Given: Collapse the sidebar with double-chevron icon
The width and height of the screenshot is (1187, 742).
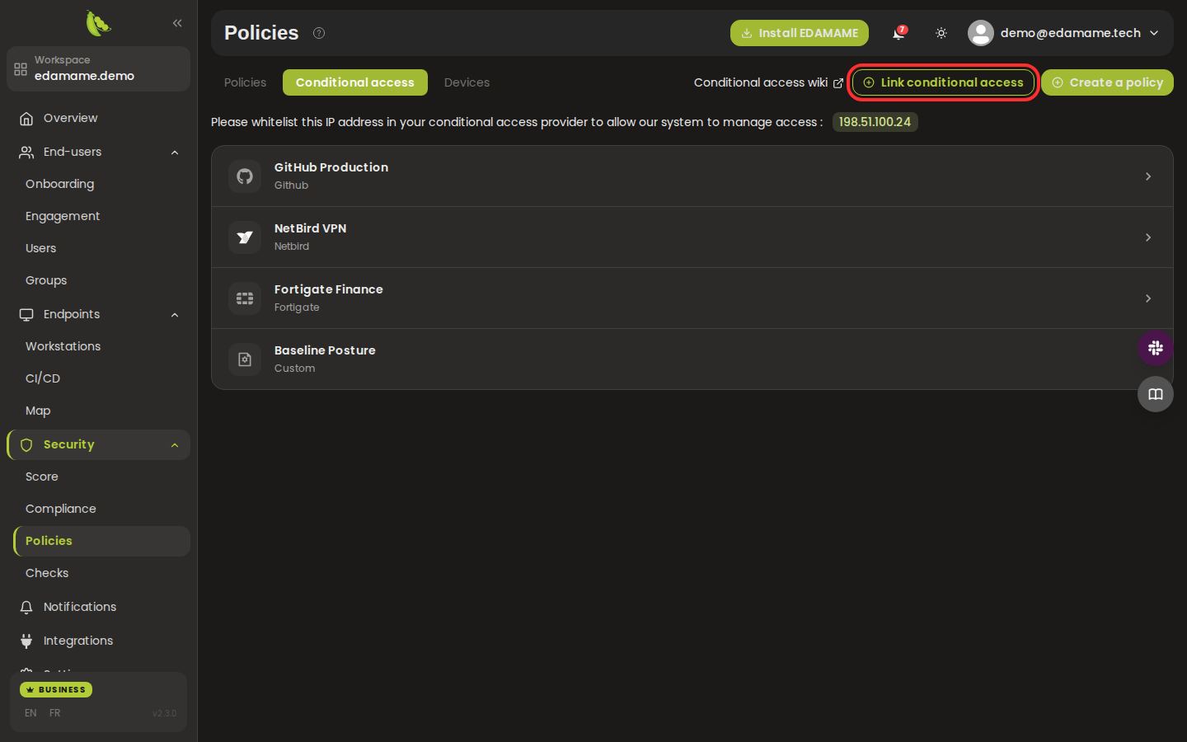Looking at the screenshot, I should point(177,23).
